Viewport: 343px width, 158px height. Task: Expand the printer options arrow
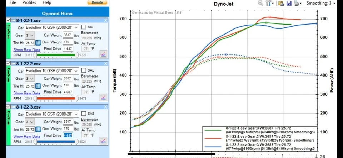[x=300, y=3]
